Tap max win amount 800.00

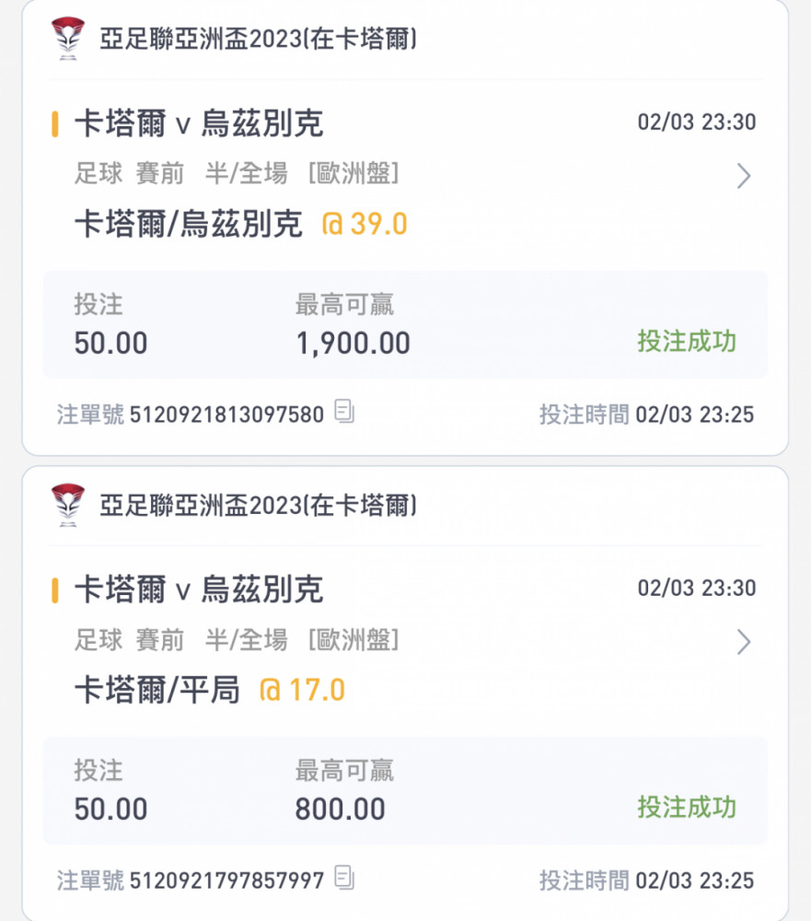click(x=340, y=809)
